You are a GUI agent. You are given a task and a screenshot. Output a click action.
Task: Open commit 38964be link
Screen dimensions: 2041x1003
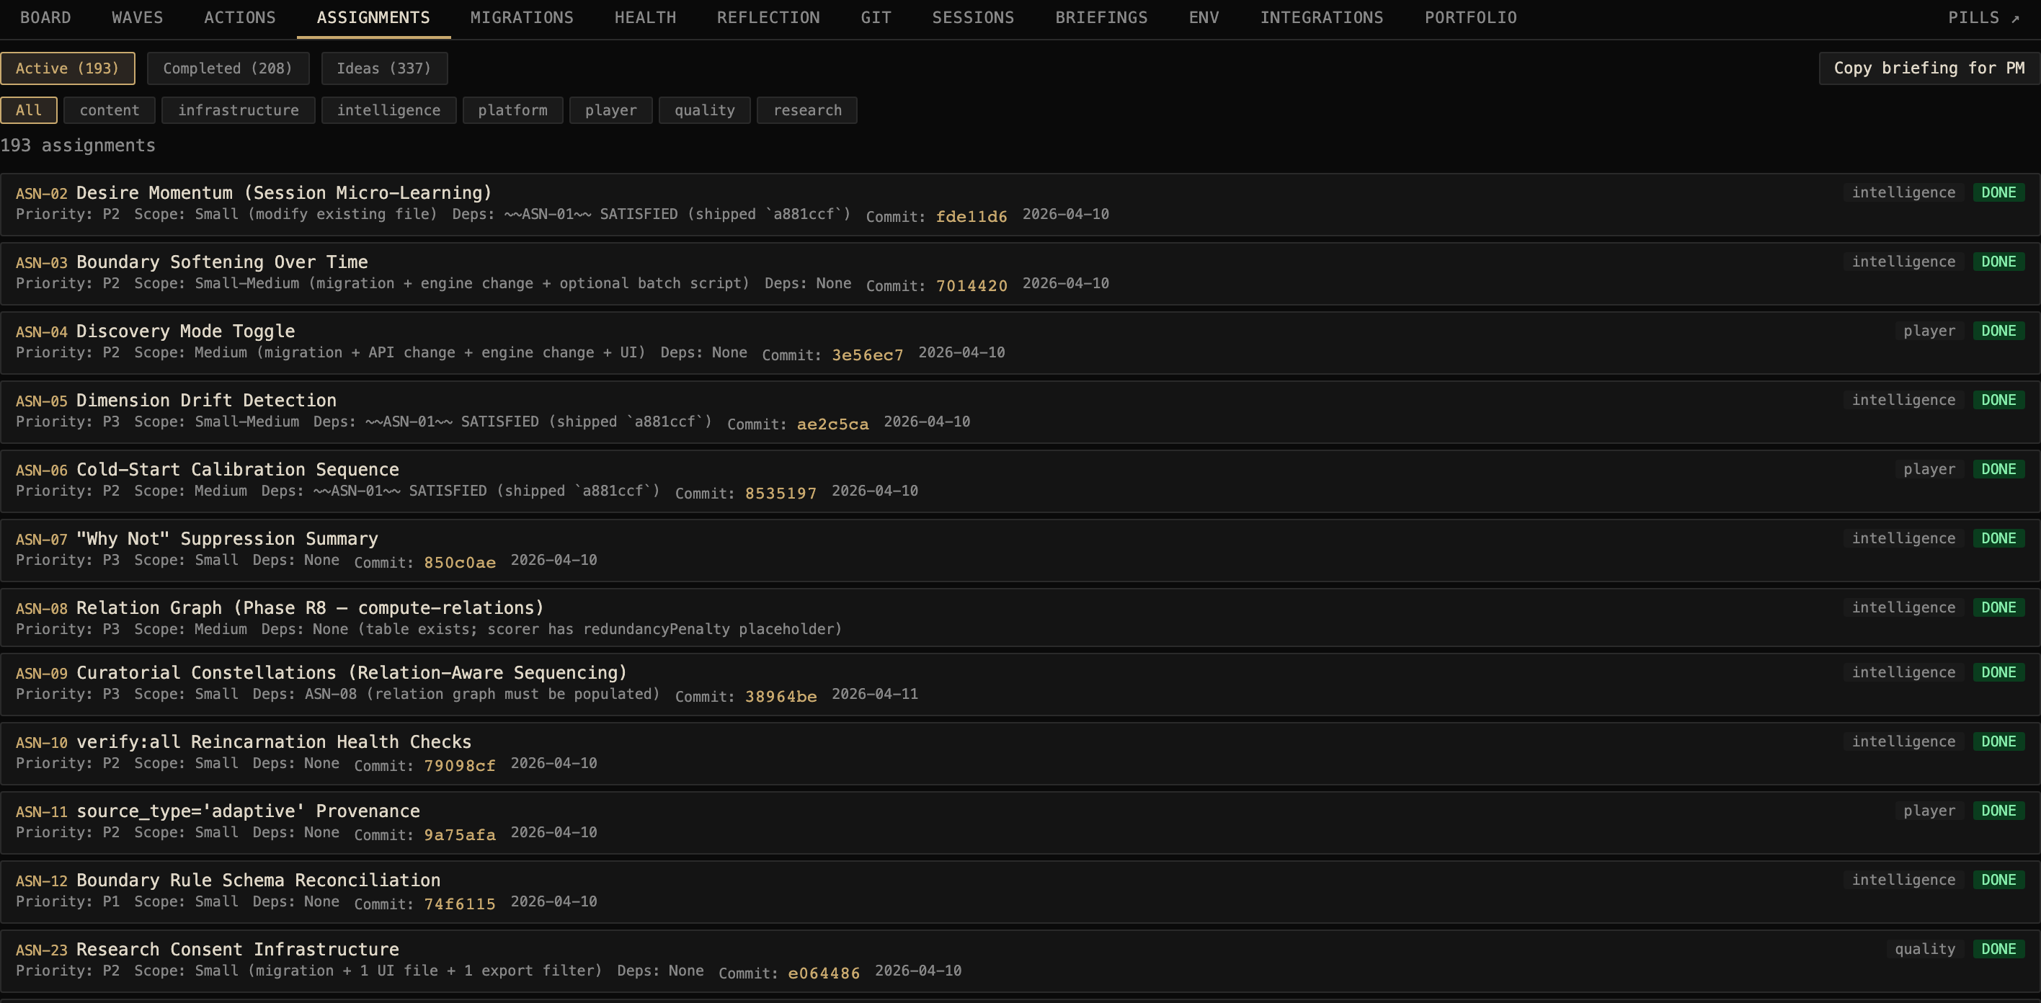pos(781,696)
